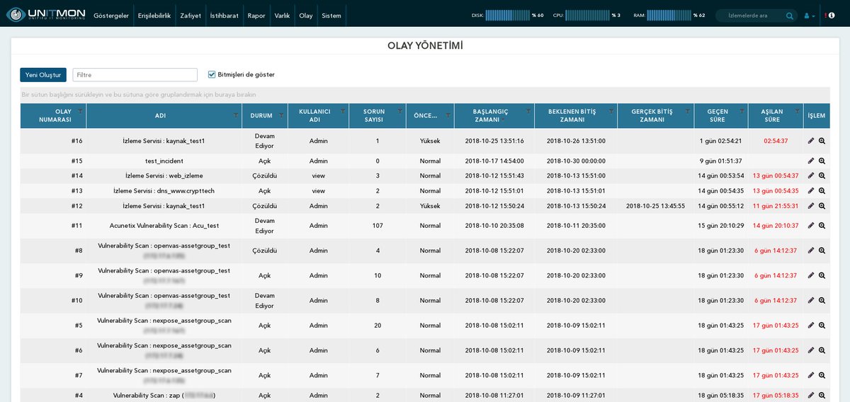Open filter for Kullanıcı Adı column
The height and width of the screenshot is (402, 850).
pos(343,111)
